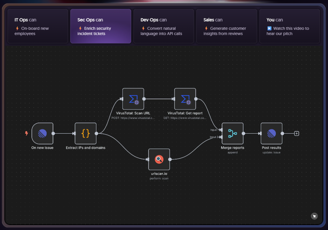Select the urlscan.io node
Screen dimensions: 328x230
click(159, 159)
